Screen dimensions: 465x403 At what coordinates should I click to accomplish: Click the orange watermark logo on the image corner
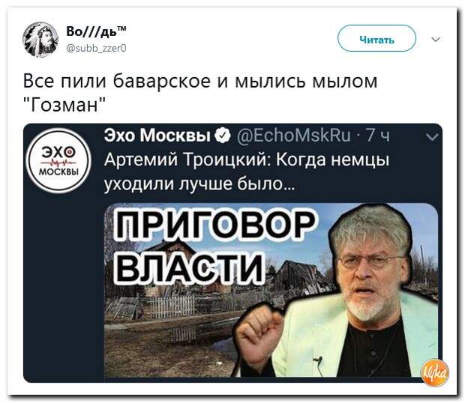(x=435, y=373)
